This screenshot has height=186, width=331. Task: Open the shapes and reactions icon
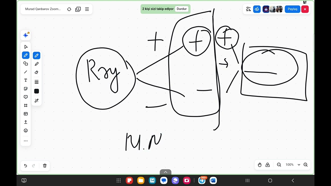tap(249, 9)
